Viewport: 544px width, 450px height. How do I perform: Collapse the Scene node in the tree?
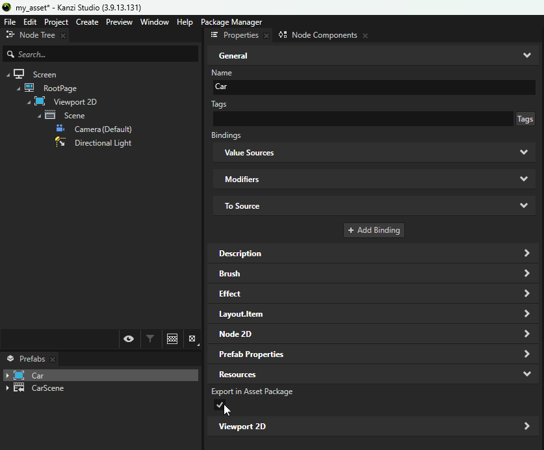38,115
